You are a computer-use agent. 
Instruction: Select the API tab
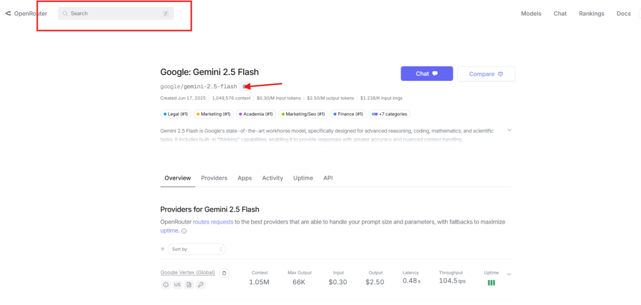click(328, 178)
